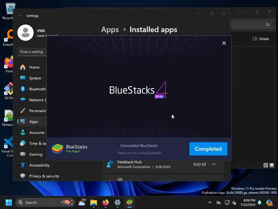This screenshot has width=278, height=209.
Task: Click the Visual Studio Code desktop shortcut
Action: coord(7,146)
